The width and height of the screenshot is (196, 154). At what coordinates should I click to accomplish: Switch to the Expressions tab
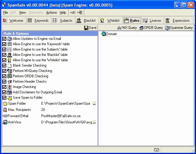coord(178,20)
